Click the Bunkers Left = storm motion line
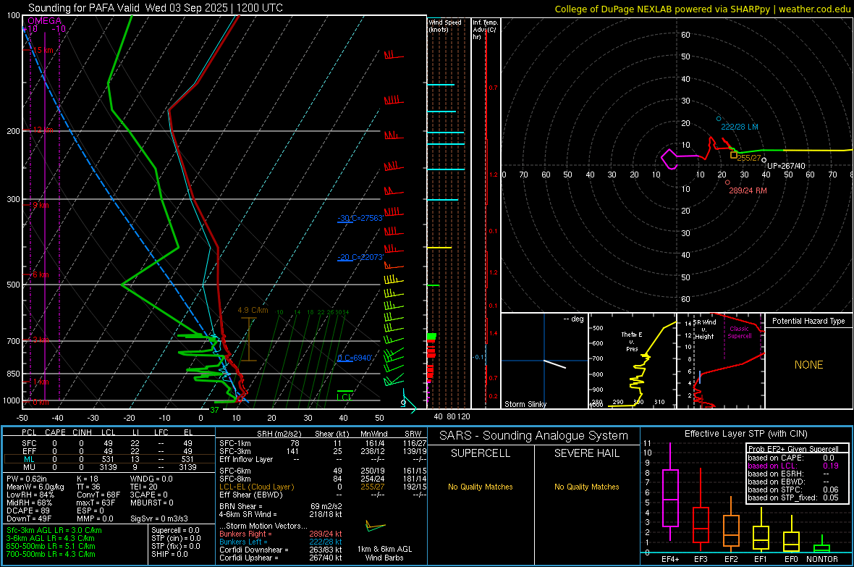Image resolution: width=854 pixels, height=567 pixels. pyautogui.click(x=281, y=542)
